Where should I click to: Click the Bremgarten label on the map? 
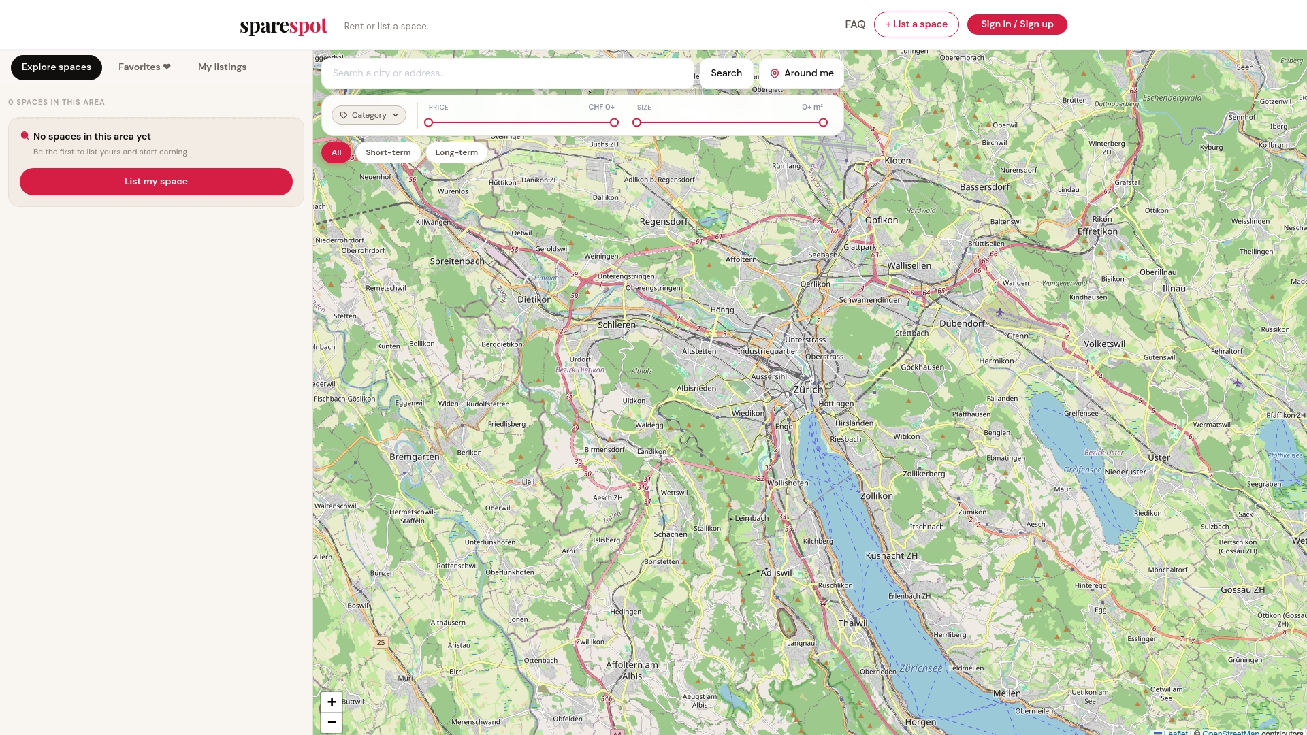pyautogui.click(x=415, y=457)
